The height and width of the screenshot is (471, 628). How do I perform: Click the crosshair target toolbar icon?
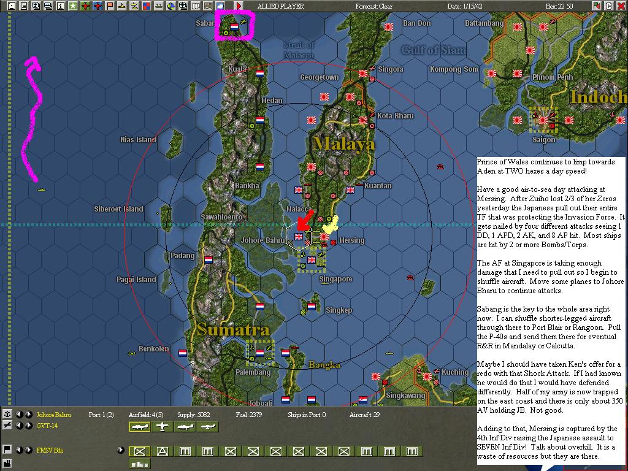click(183, 6)
